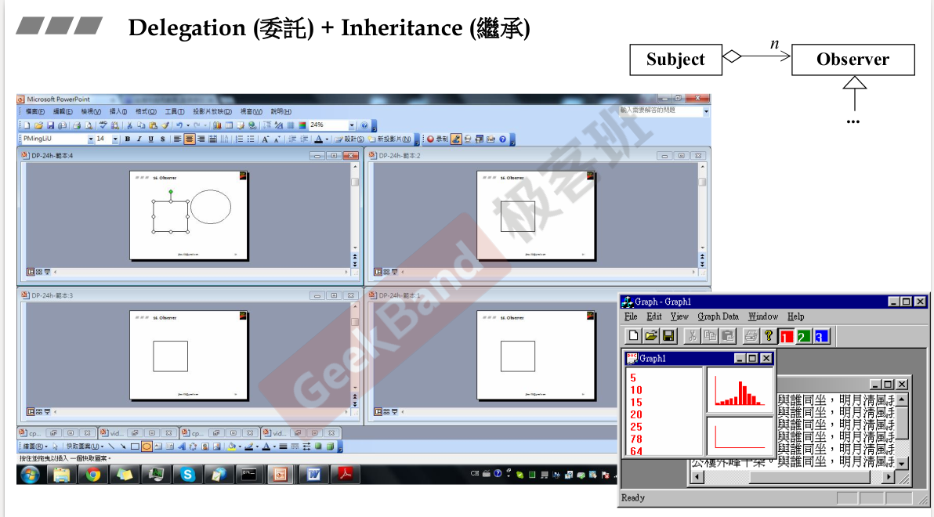This screenshot has height=517, width=934.
Task: Click the Save icon in PowerPoint toolbar
Action: click(x=51, y=125)
